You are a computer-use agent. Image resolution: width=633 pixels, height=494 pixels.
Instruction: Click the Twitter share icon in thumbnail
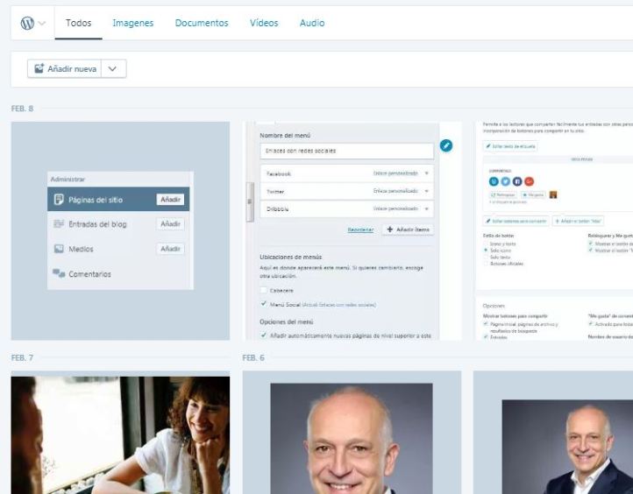click(x=505, y=181)
